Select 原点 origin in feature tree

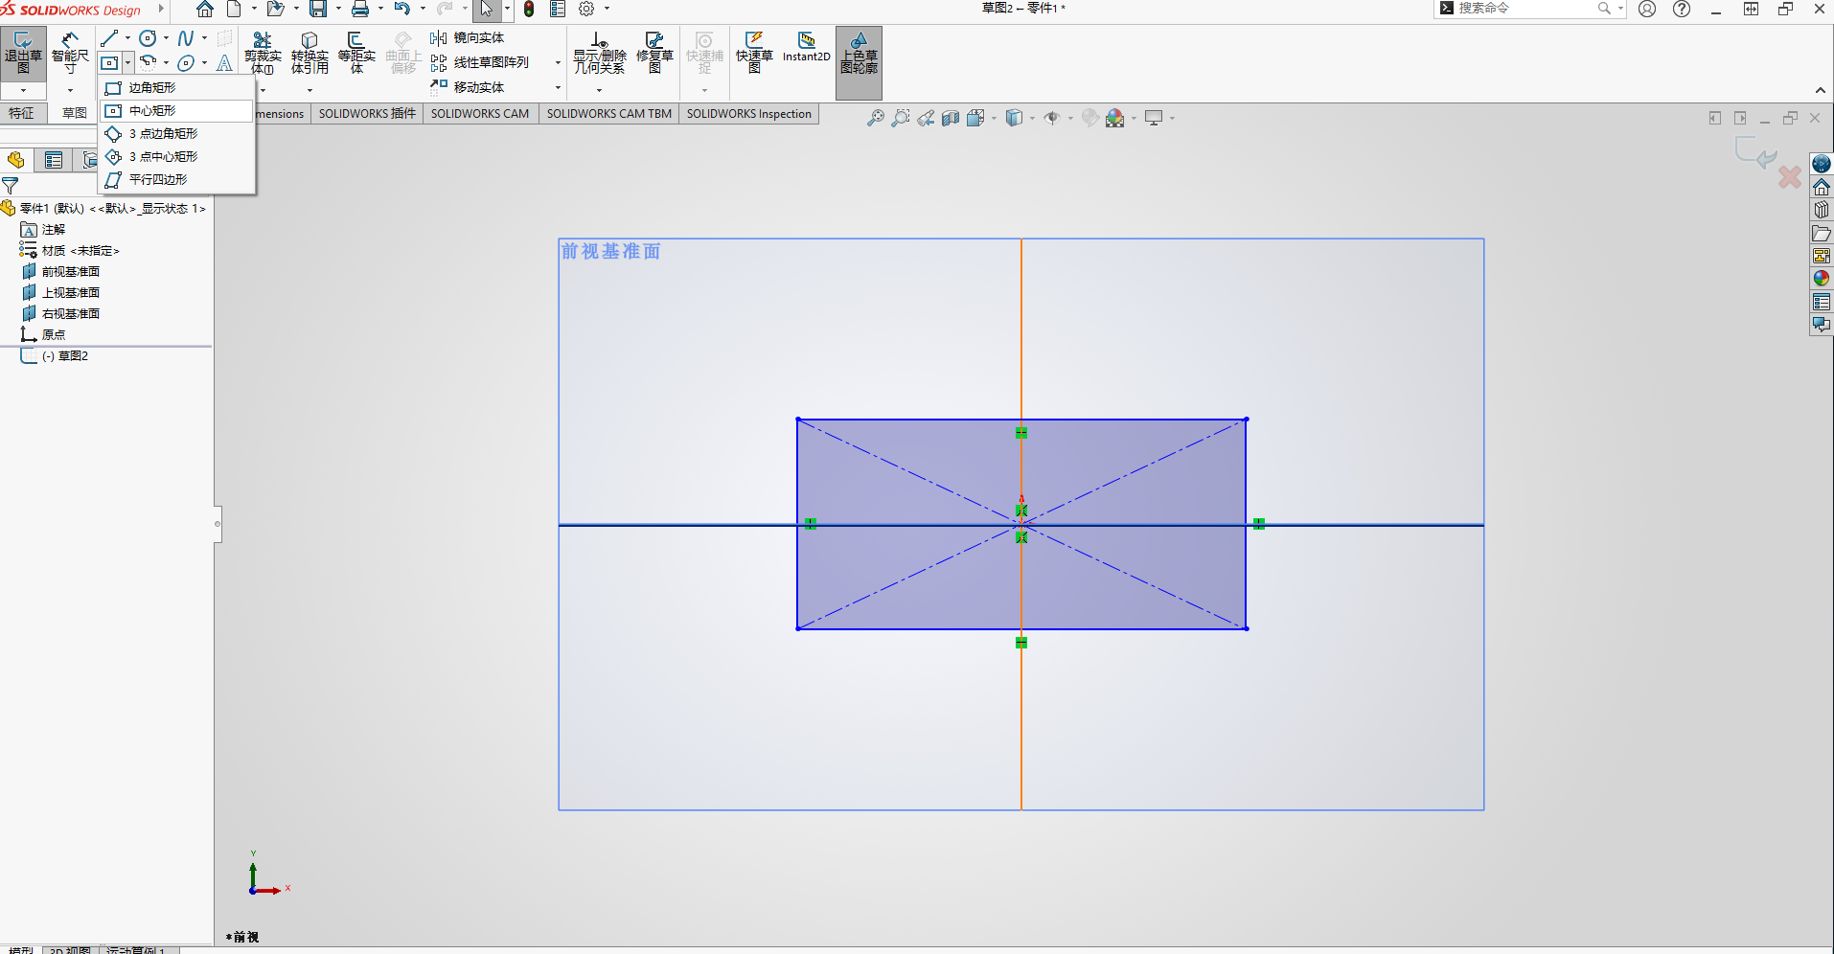click(44, 334)
